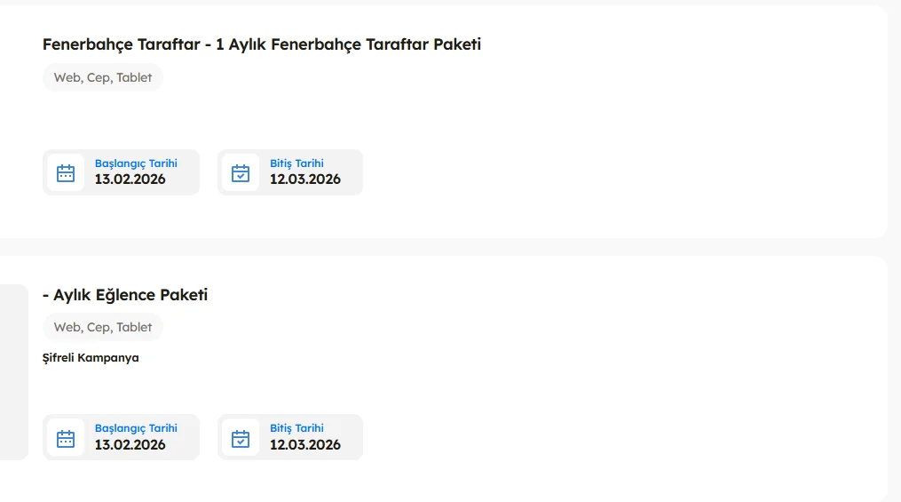Image resolution: width=901 pixels, height=502 pixels.
Task: Click Bitiş Tarihi label in Fenerbahçe package
Action: 296,163
